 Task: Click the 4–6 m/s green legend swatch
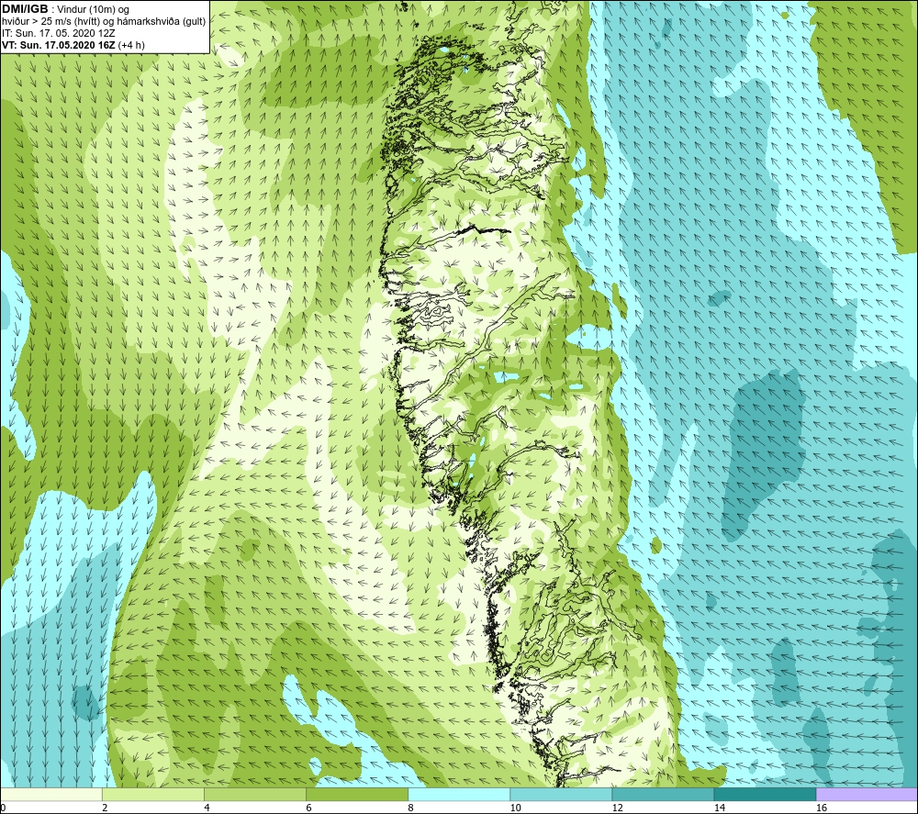(x=254, y=795)
